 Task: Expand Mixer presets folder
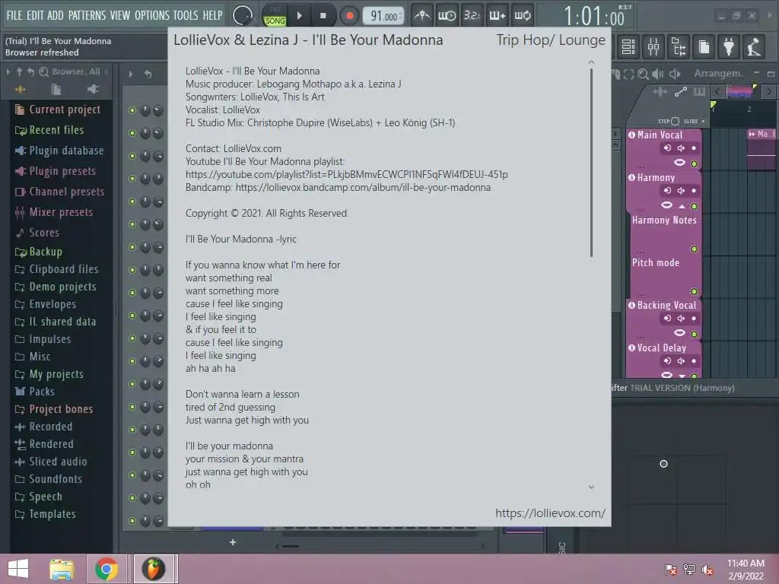tap(54, 212)
